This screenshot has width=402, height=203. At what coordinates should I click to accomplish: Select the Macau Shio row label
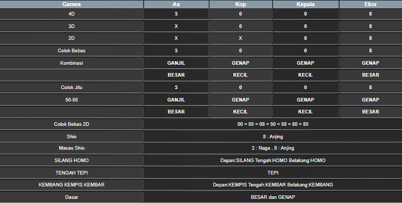[x=72, y=148]
